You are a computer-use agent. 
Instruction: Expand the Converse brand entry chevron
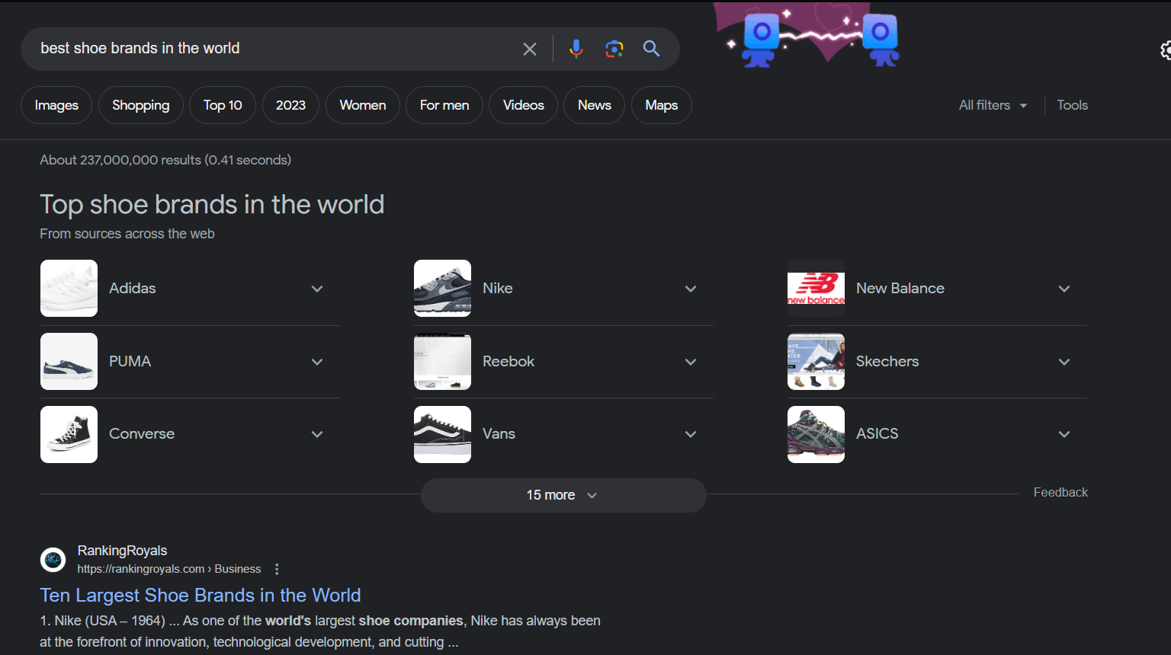pyautogui.click(x=317, y=434)
